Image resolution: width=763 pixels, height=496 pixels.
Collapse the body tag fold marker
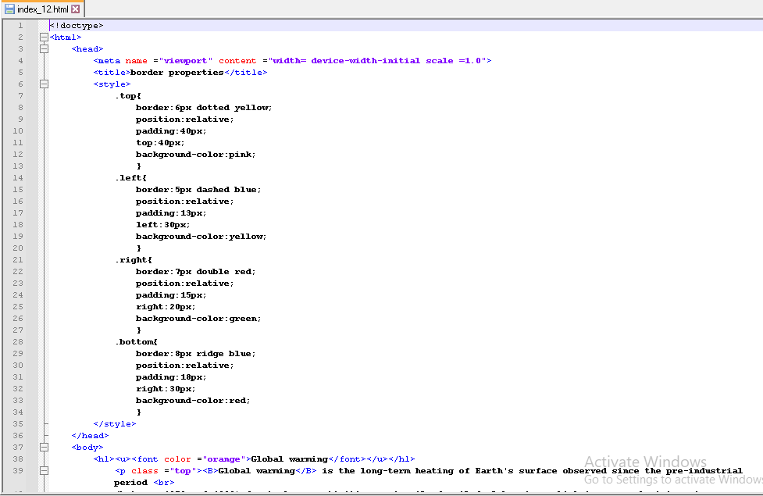(x=44, y=448)
